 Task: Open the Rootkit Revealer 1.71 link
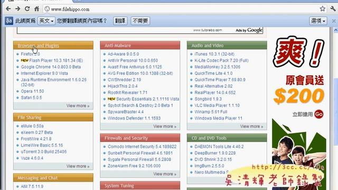[128, 93]
